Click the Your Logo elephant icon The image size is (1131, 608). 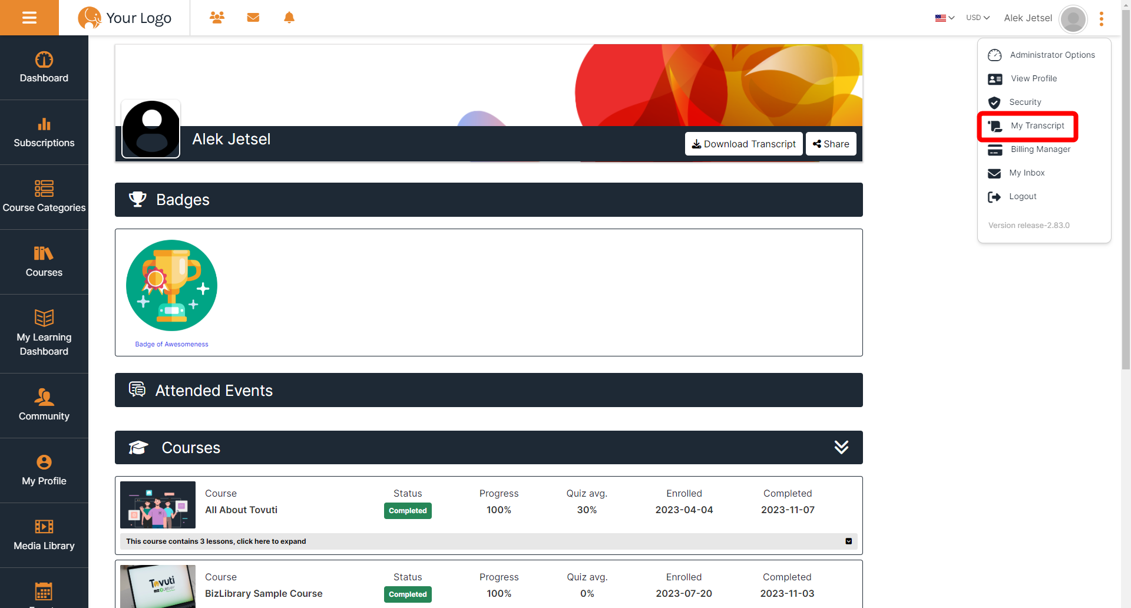click(90, 18)
